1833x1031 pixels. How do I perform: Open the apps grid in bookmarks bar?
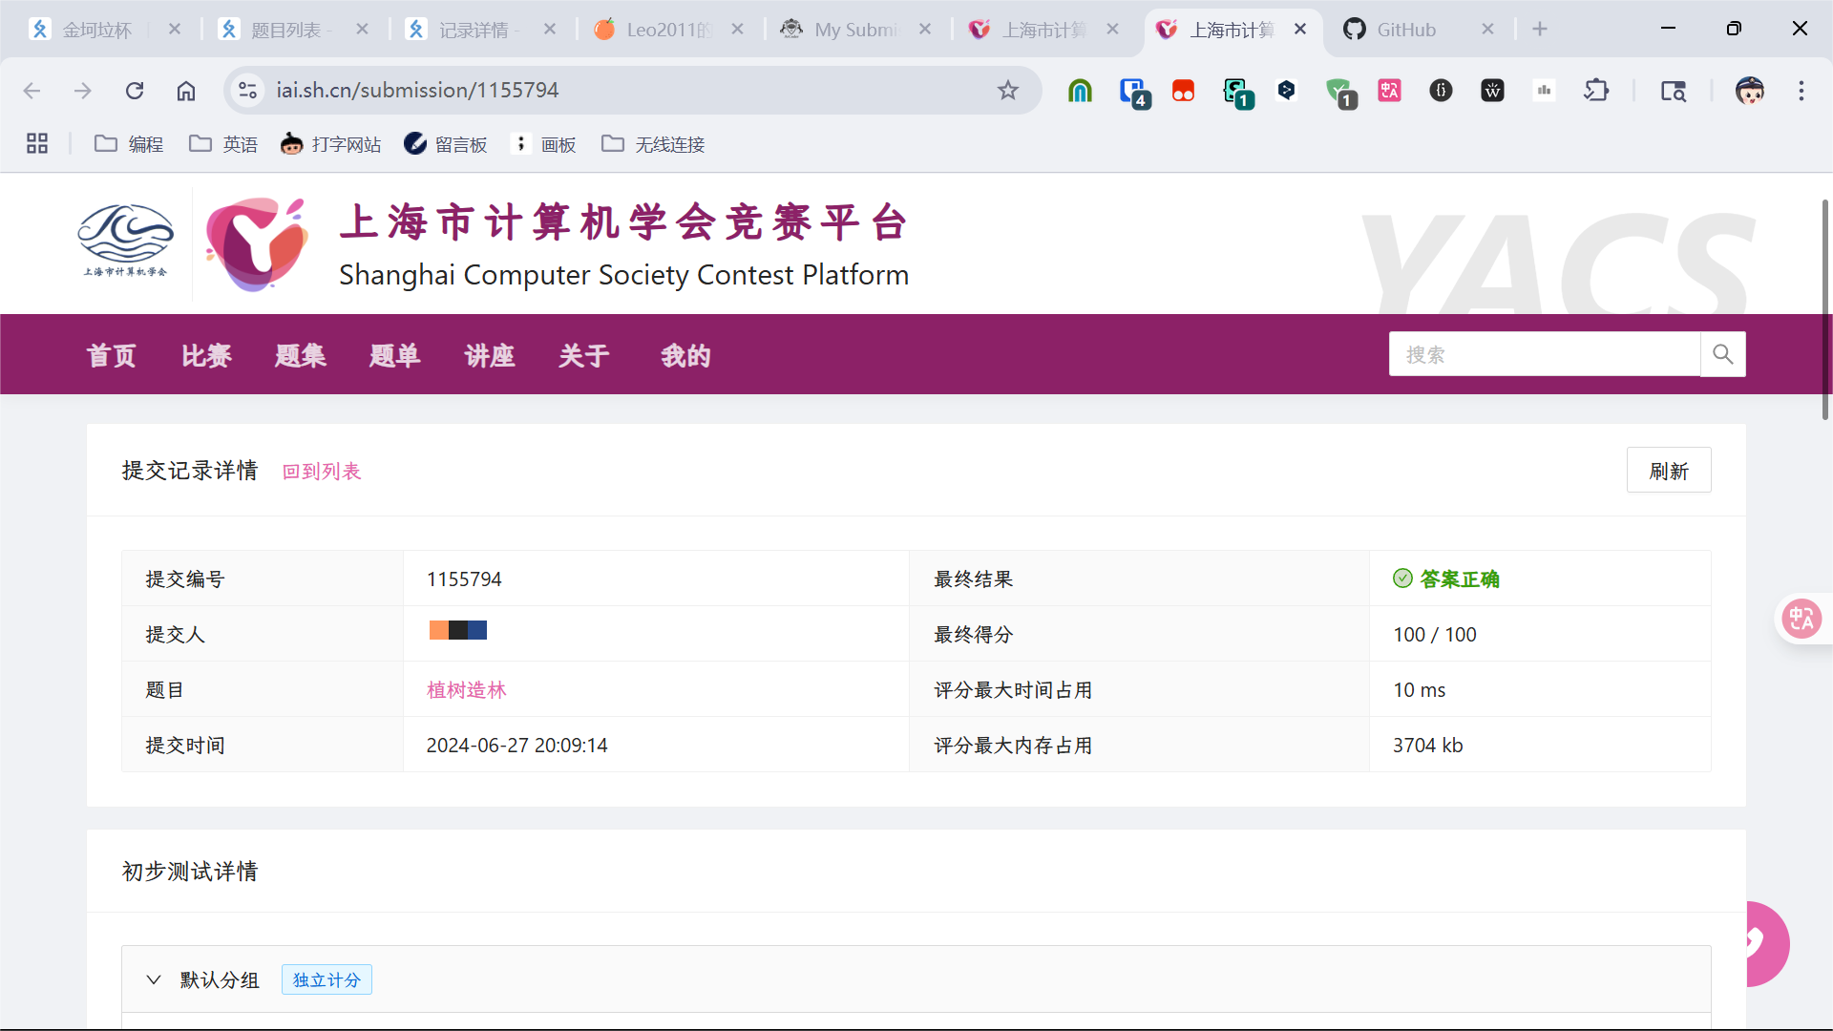click(x=37, y=144)
